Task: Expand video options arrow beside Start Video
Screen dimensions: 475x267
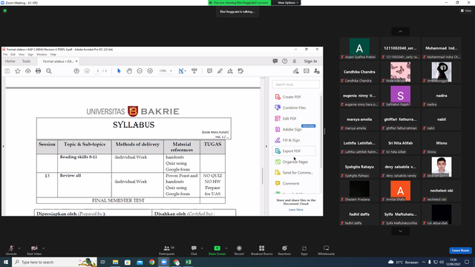Action: point(43,248)
